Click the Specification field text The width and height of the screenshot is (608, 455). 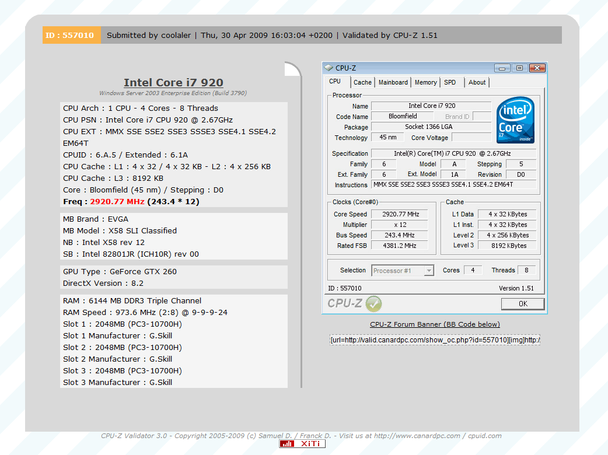[454, 153]
